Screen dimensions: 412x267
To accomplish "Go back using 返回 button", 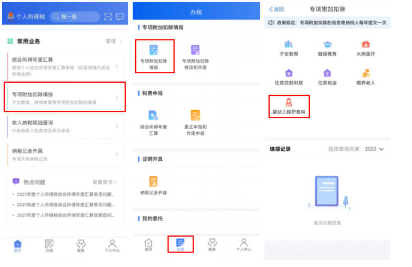I will (277, 9).
